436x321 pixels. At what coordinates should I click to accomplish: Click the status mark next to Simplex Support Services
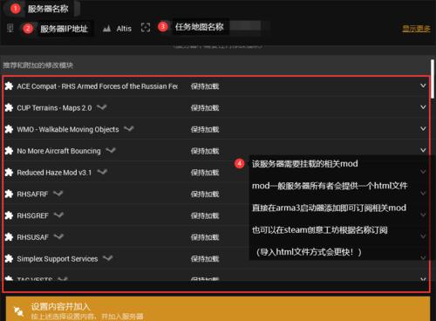point(108,257)
